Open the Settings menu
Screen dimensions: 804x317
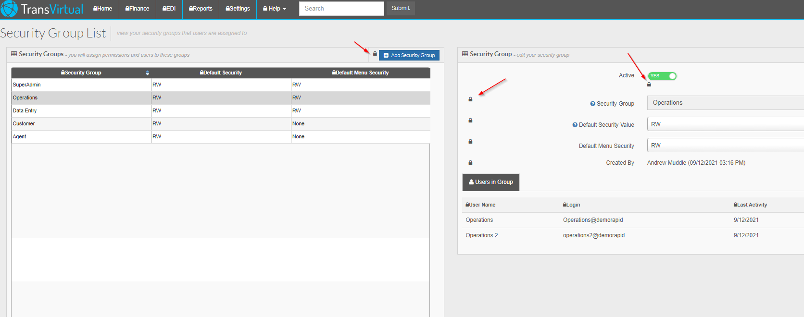pyautogui.click(x=238, y=9)
